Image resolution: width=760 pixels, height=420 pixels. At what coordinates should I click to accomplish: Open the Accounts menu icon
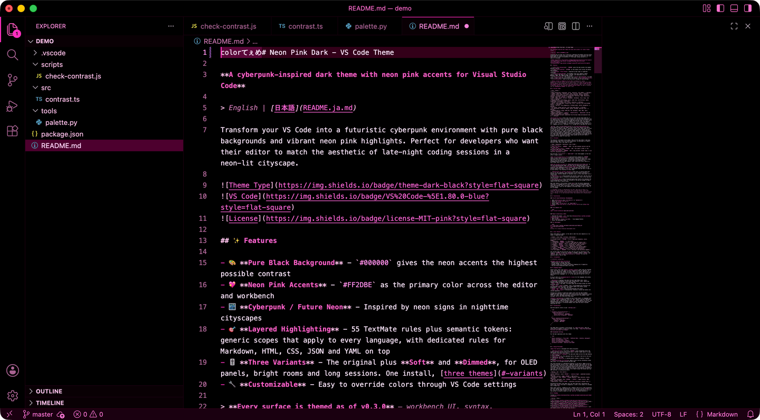pos(13,370)
